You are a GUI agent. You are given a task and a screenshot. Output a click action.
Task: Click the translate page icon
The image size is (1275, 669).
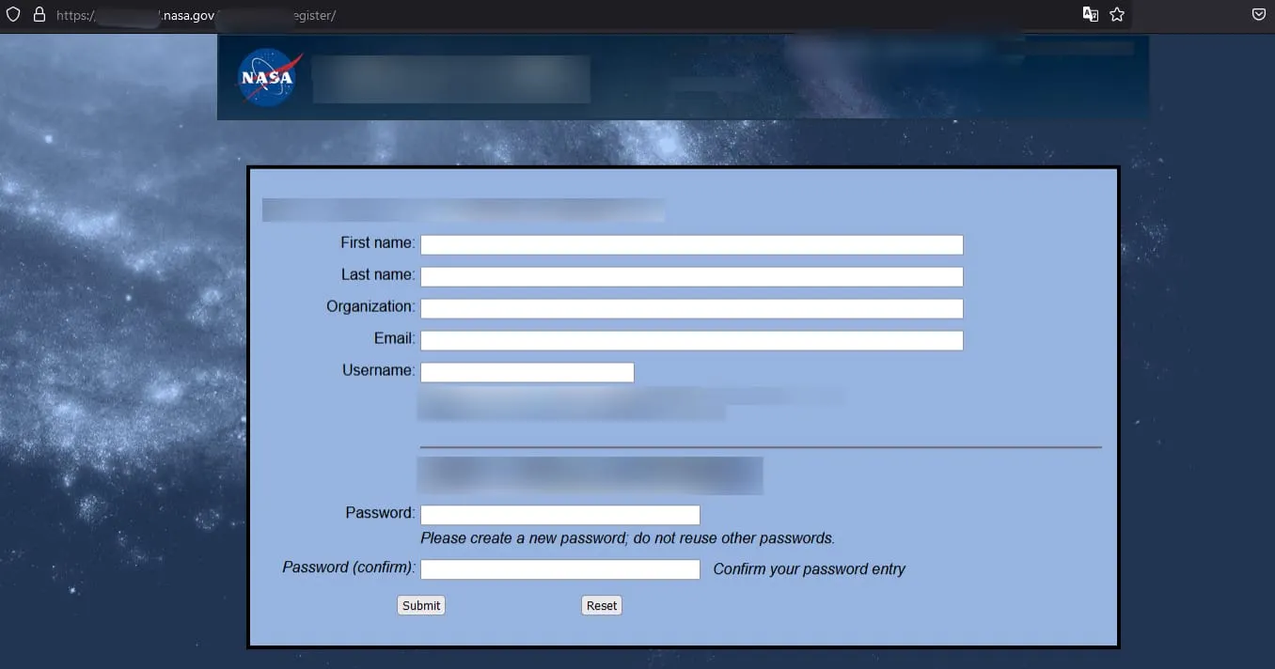pyautogui.click(x=1091, y=15)
